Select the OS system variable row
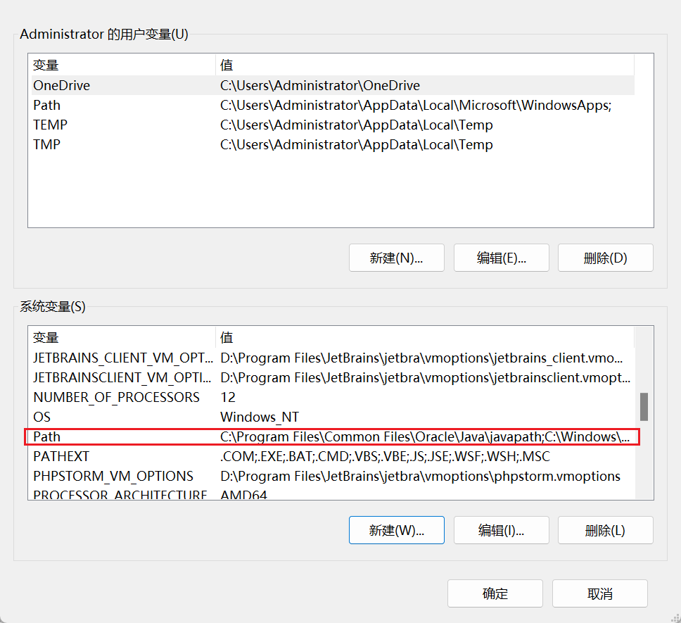Viewport: 681px width, 623px height. (x=42, y=417)
